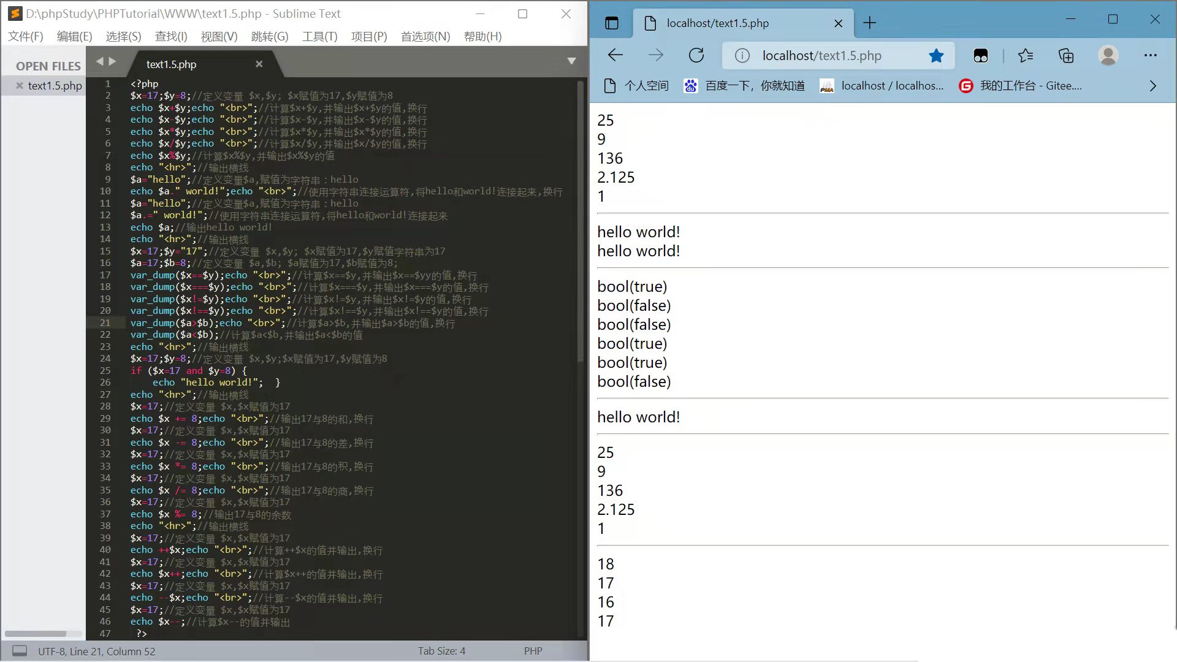
Task: Open the PHP syntax selector in status bar
Action: point(533,651)
